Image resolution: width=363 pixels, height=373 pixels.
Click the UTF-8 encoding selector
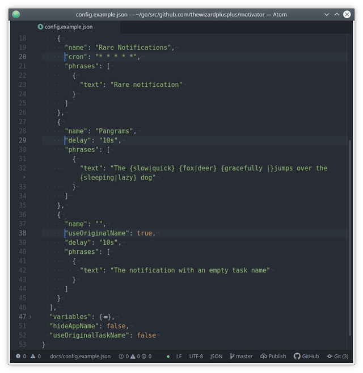click(196, 357)
